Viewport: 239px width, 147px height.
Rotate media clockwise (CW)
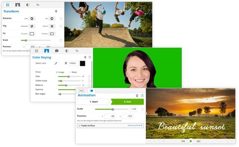52,19
